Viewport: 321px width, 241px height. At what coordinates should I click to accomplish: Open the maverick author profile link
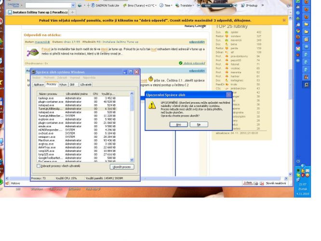click(42, 42)
